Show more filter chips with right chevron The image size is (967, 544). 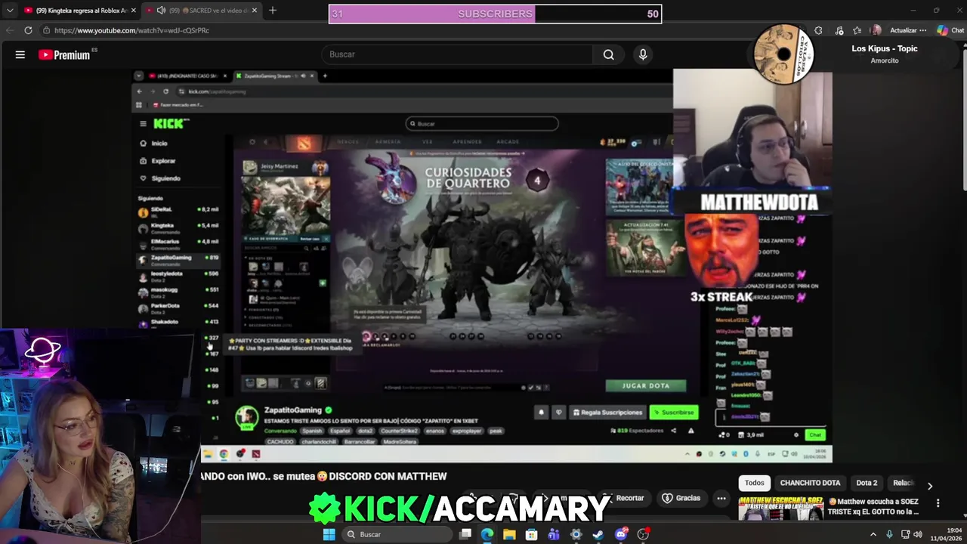[930, 486]
